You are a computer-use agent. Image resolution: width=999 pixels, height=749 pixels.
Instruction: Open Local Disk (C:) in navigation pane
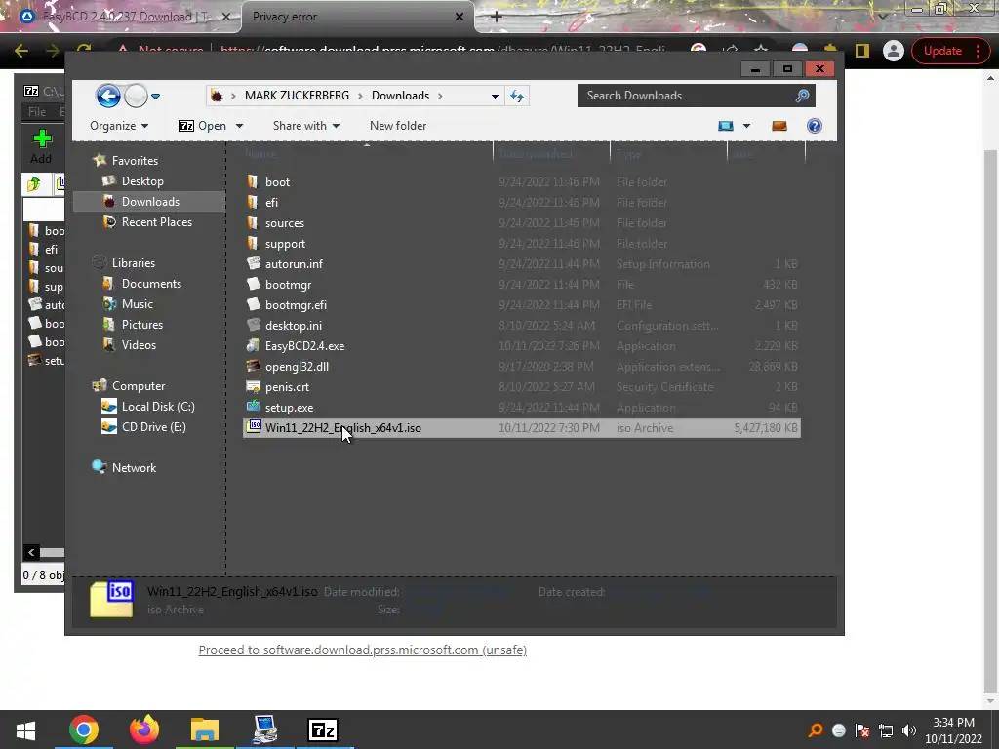coord(158,407)
